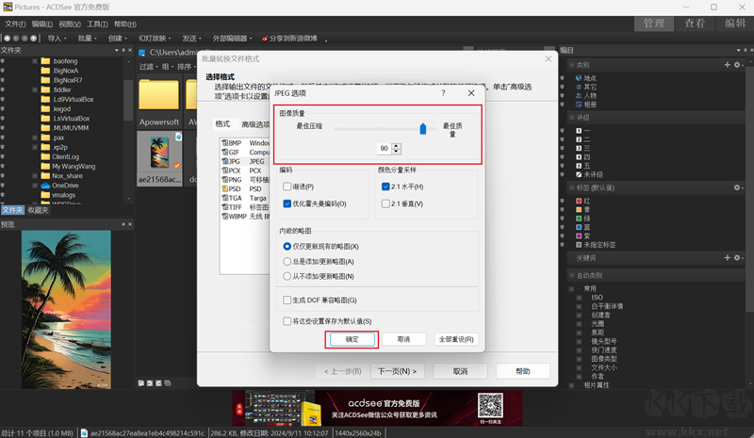This screenshot has width=754, height=438.
Task: Toggle 2:1 垂直(V) subsampling checkbox
Action: (385, 203)
